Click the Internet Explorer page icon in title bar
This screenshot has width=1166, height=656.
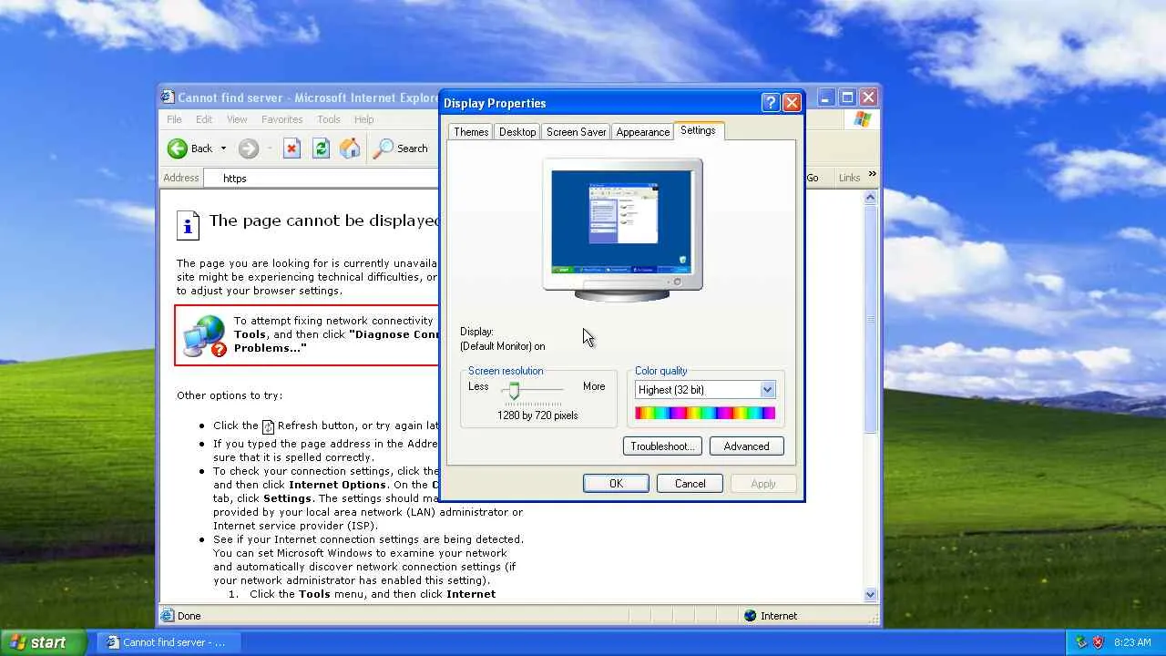click(x=168, y=97)
